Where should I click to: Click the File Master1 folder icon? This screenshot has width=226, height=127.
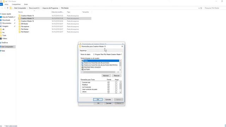click(x=19, y=32)
